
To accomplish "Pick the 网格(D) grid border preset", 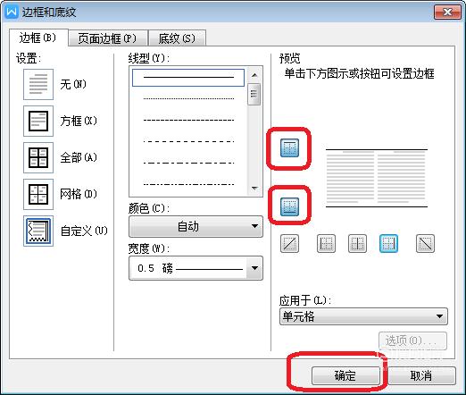I will click(x=38, y=194).
